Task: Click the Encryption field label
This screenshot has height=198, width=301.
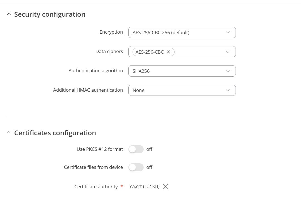Action: pyautogui.click(x=111, y=32)
